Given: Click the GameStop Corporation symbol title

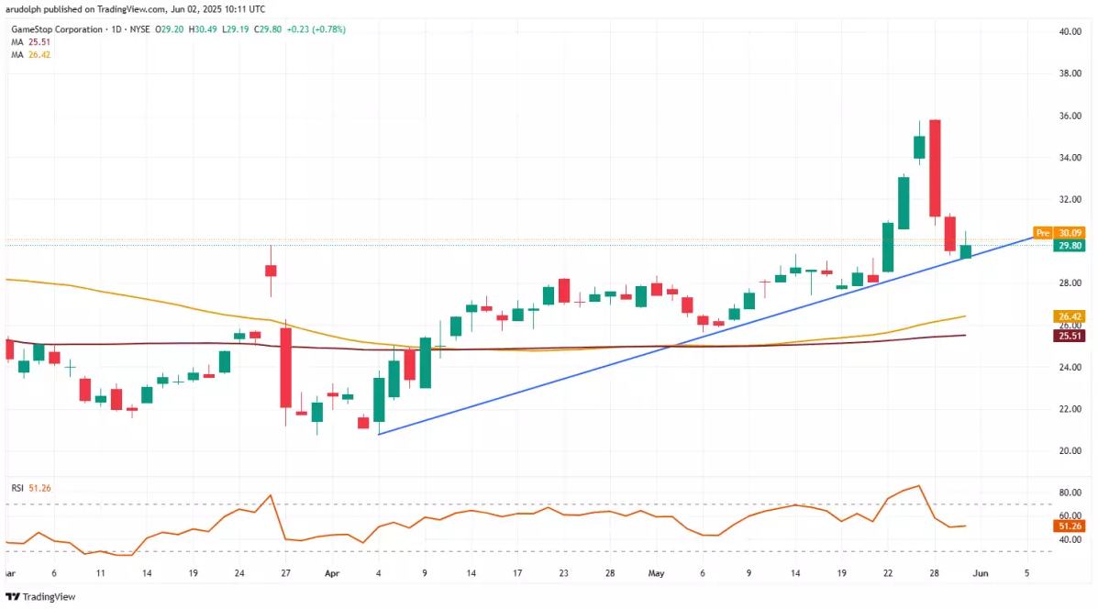Looking at the screenshot, I should click(57, 29).
